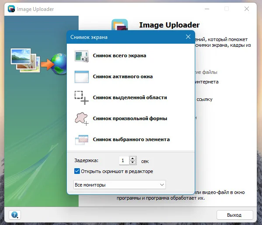Image resolution: width=262 pixels, height=225 pixels.
Task: Choose 'Снимок произвольной формы' label
Action: point(130,118)
